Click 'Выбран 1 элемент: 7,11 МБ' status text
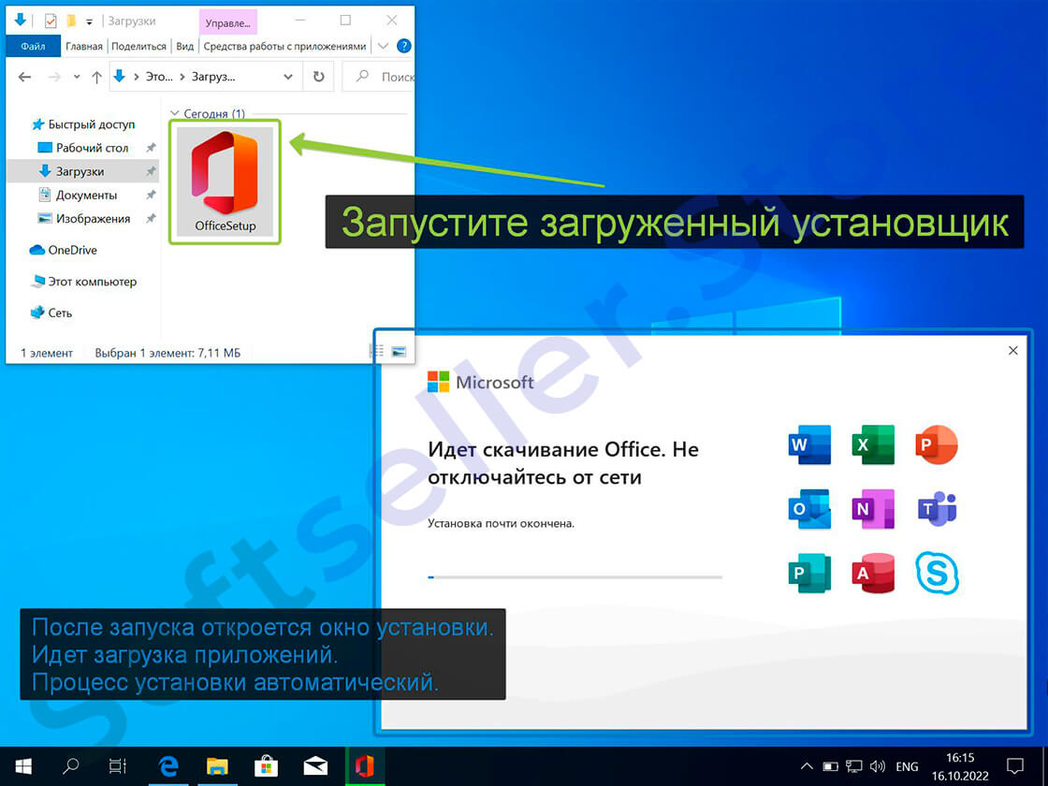 167,353
